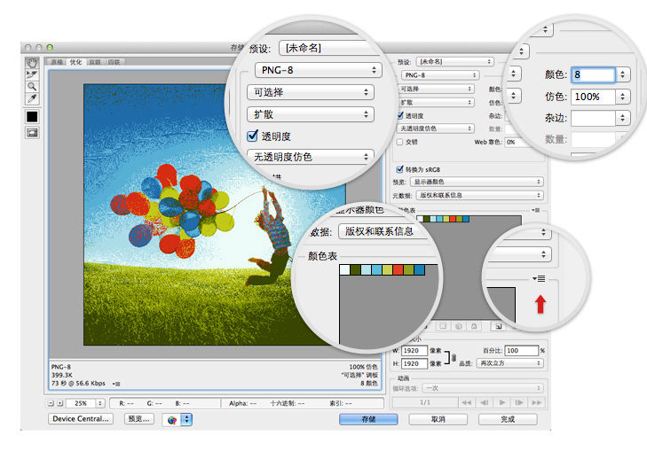Click the 100% 仿色 info text
The image size is (647, 451).
(364, 367)
